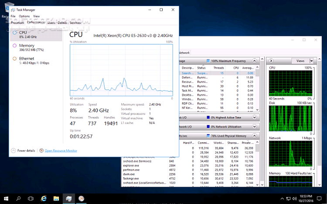Open the Options menu in Task Manager

click(x=24, y=16)
